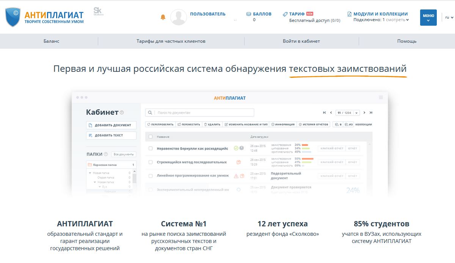Click the hamburger icon in the preview window header
The image size is (455, 263).
click(x=381, y=97)
